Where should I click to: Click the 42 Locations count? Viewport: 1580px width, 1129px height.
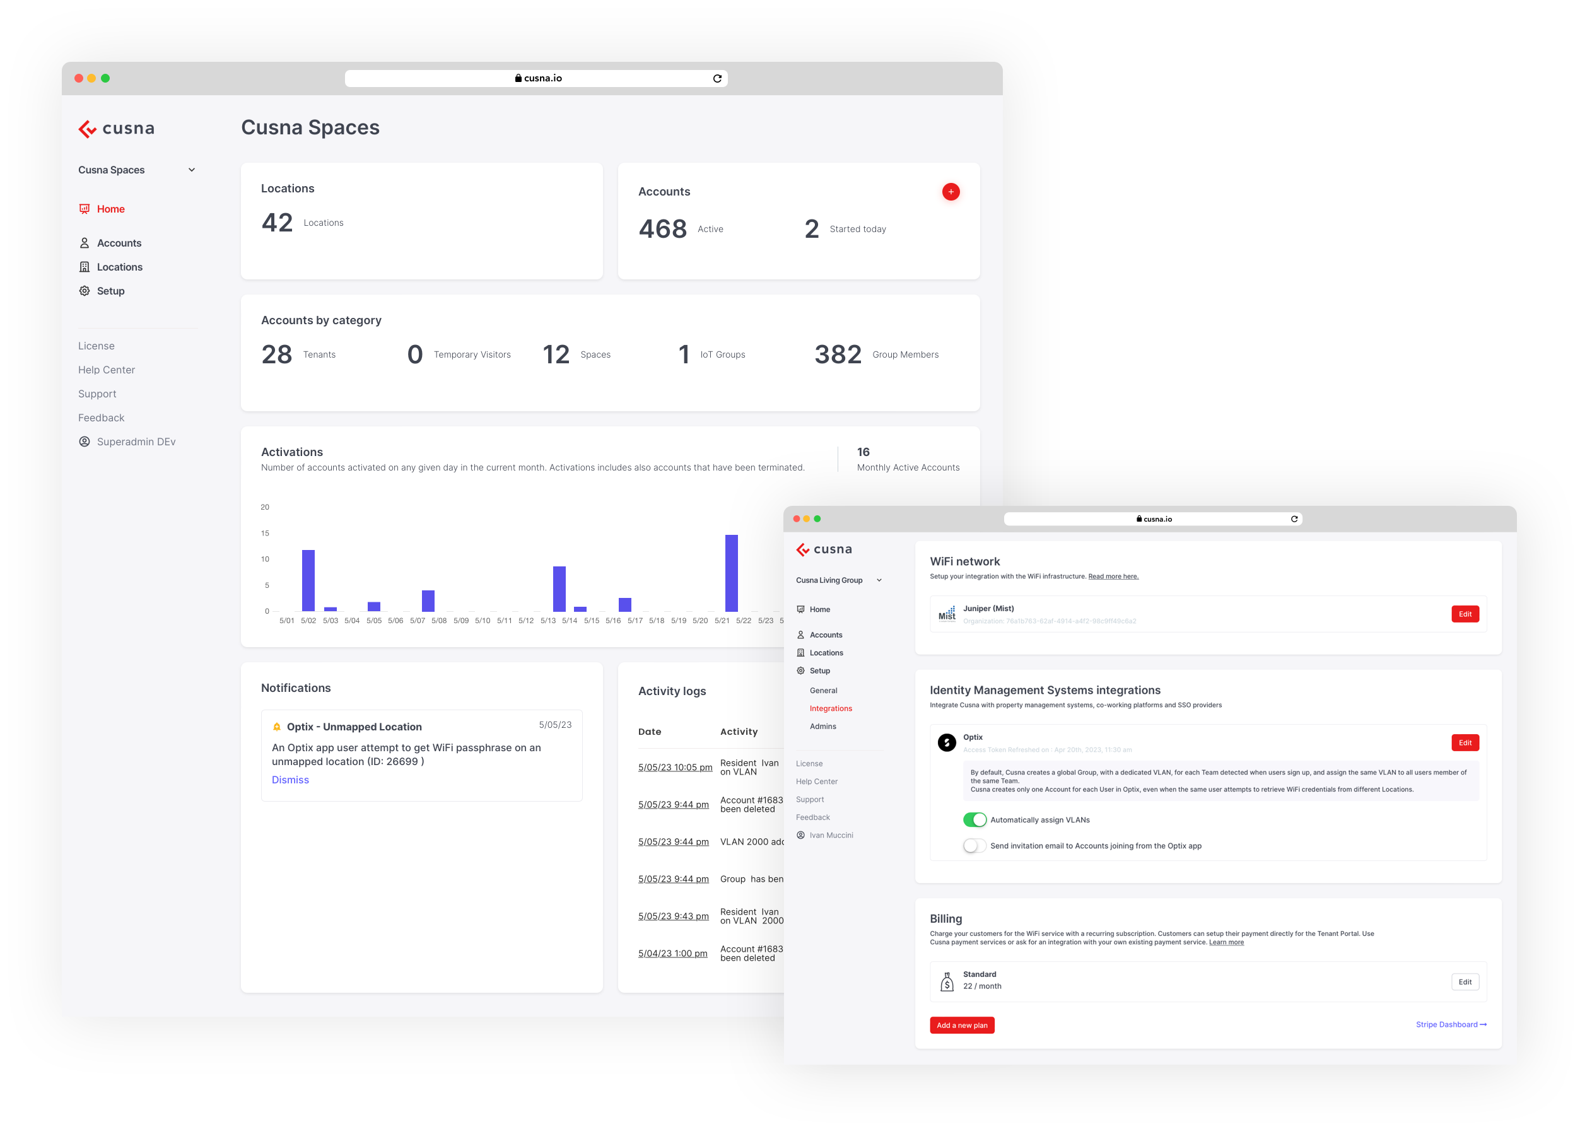tap(277, 223)
